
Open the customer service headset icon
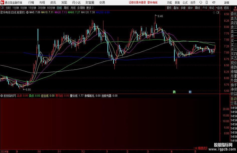coord(201,3)
